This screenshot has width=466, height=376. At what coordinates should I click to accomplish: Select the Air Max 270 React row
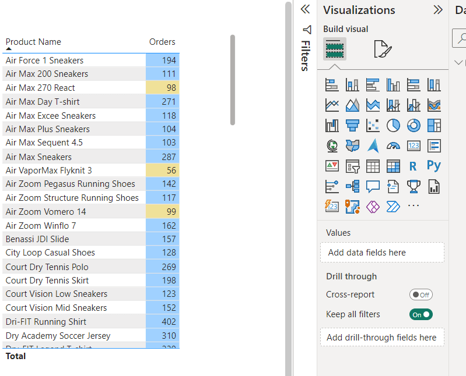91,88
